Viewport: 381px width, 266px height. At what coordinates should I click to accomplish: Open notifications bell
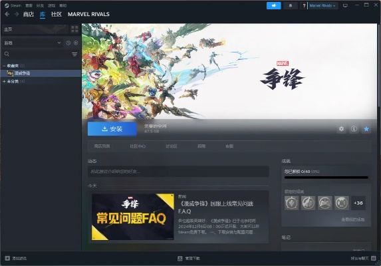291,5
